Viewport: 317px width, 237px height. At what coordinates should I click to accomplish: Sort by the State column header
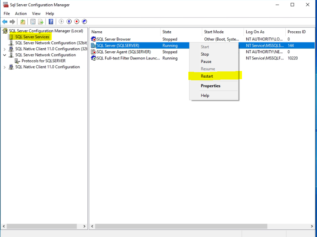181,32
